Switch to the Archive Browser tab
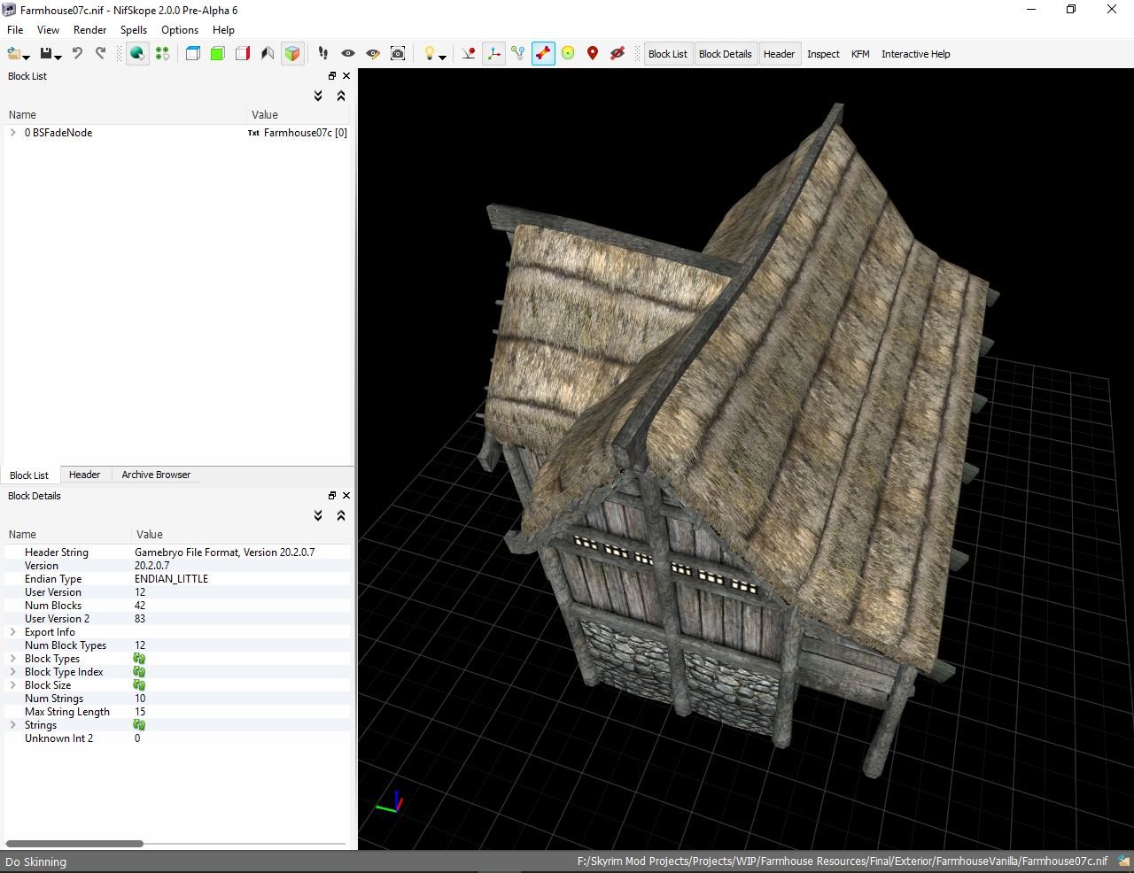This screenshot has height=873, width=1134. 156,475
